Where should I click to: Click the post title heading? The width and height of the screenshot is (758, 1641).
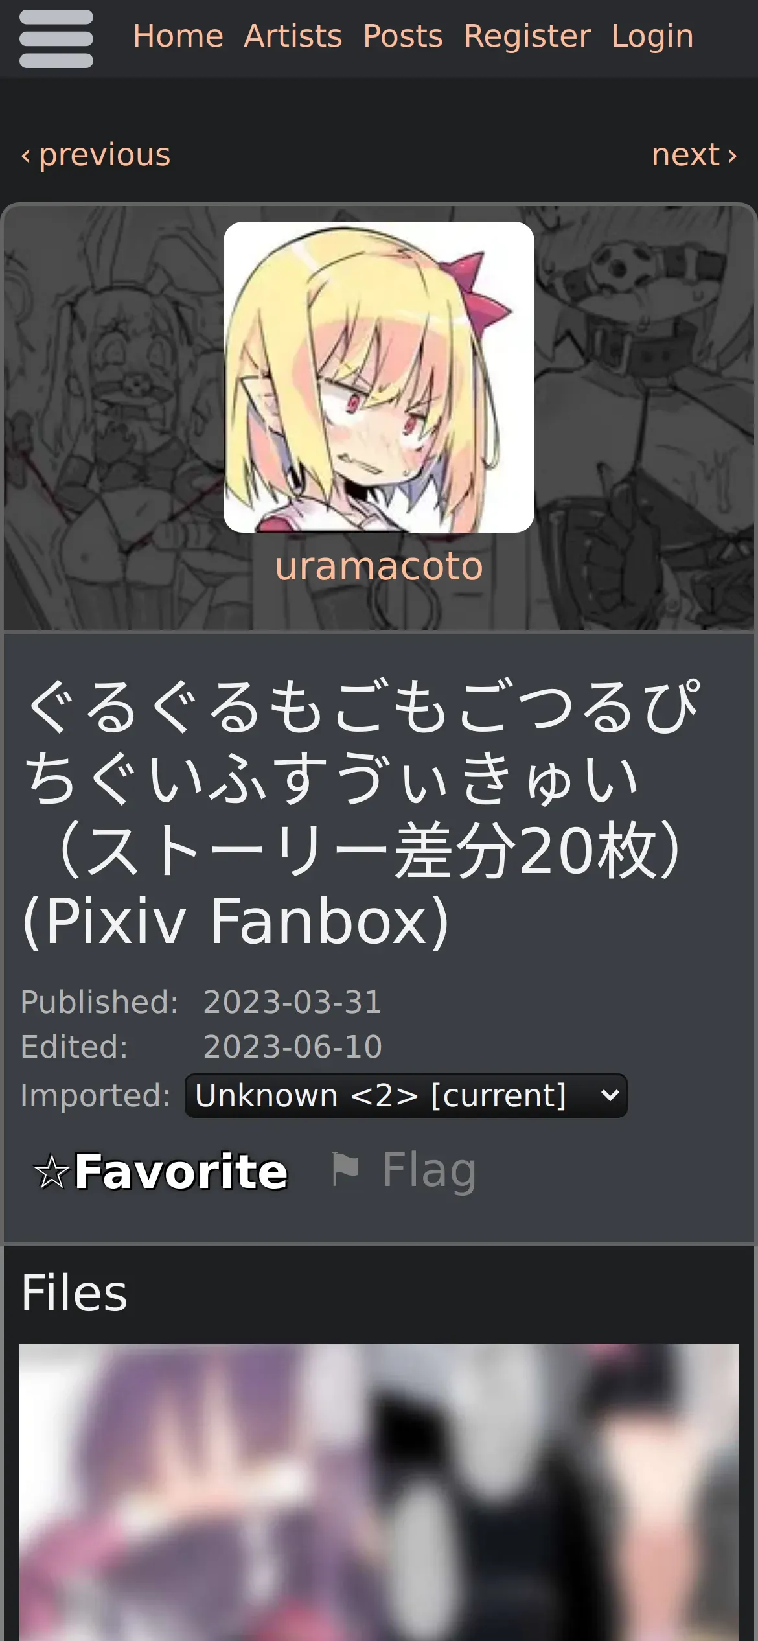363,813
